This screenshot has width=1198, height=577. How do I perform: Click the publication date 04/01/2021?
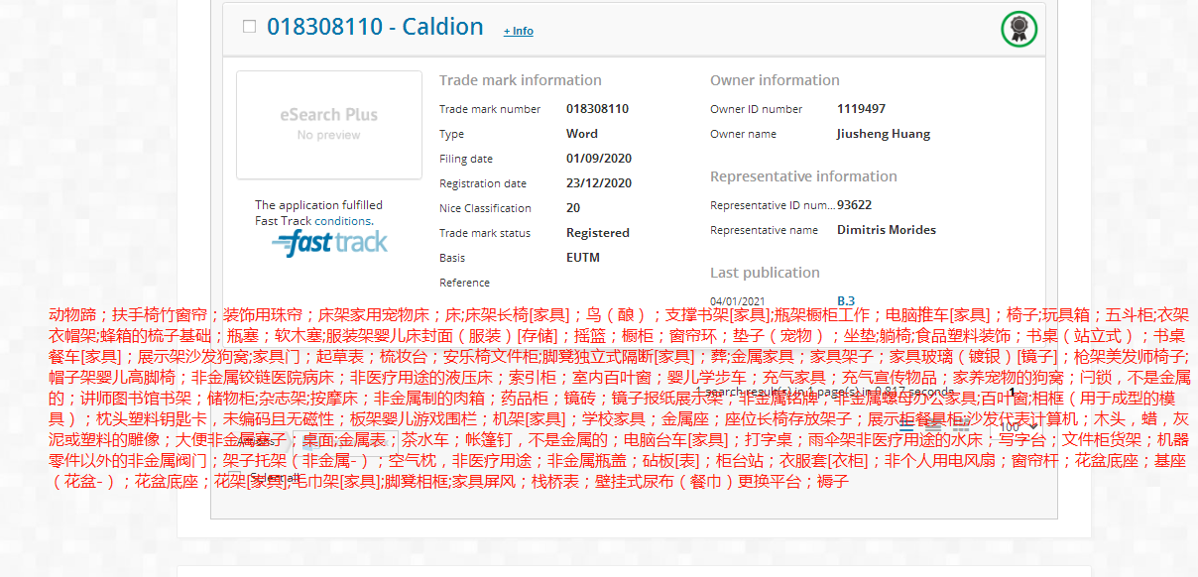(737, 300)
